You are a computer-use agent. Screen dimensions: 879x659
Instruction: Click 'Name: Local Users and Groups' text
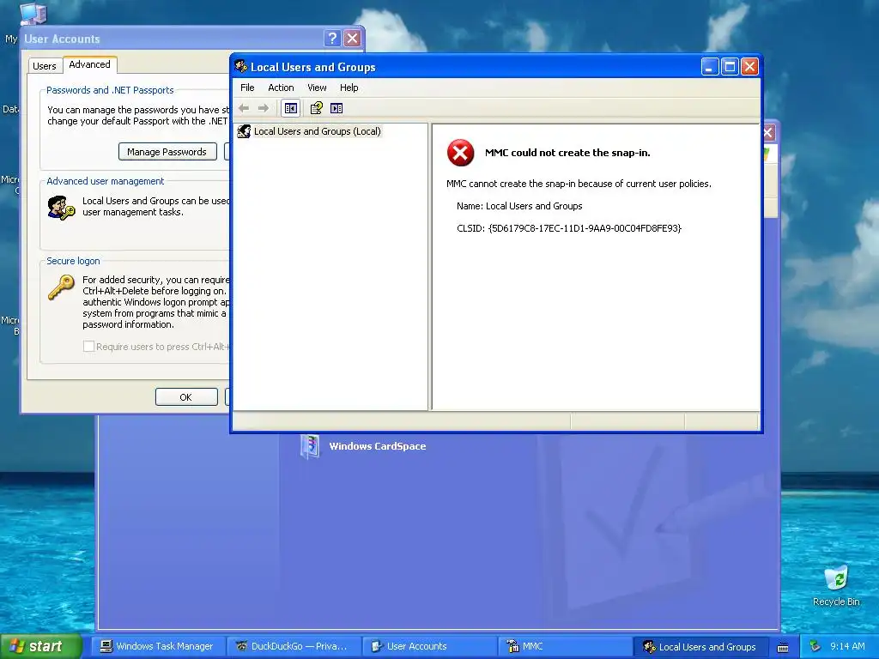519,206
